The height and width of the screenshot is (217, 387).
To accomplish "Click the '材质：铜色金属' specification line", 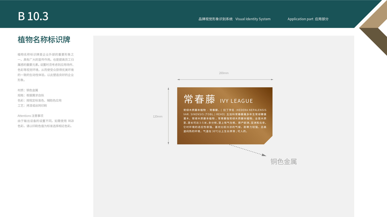I will point(28,90).
